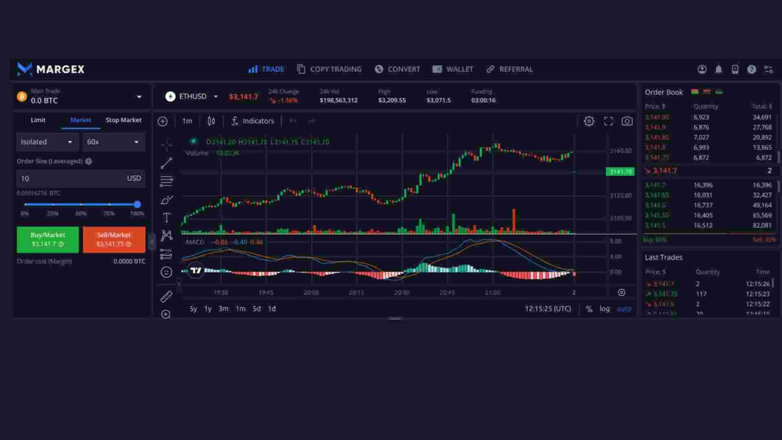Click the Buy/Market button

click(x=47, y=240)
